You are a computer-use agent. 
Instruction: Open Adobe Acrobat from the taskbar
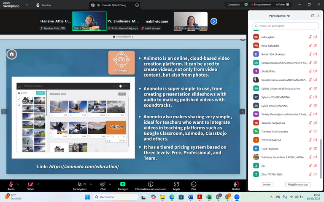click(x=200, y=197)
